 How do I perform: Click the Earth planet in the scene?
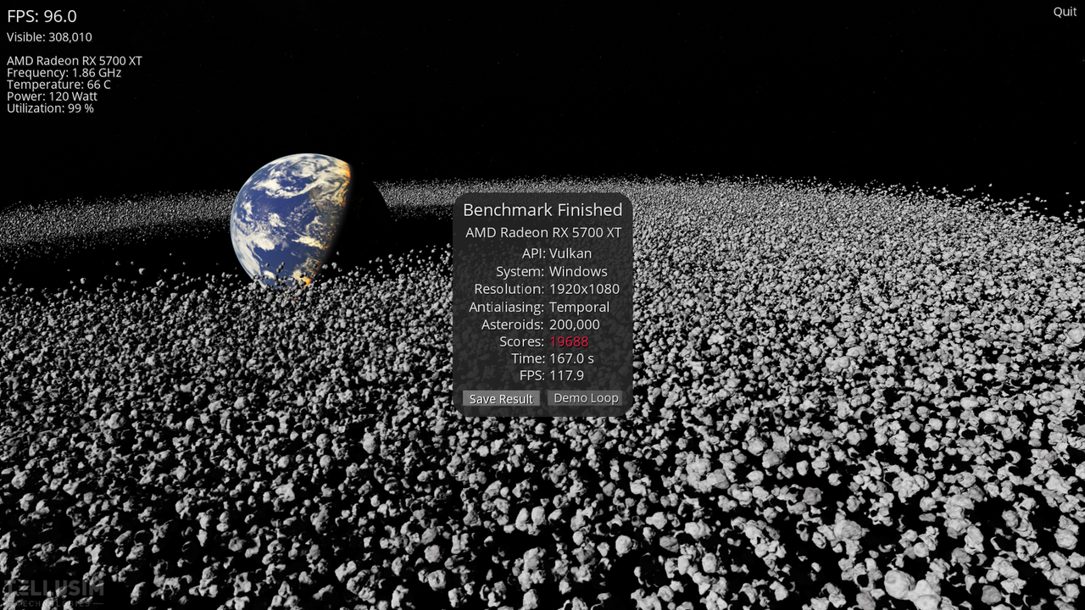click(x=292, y=220)
